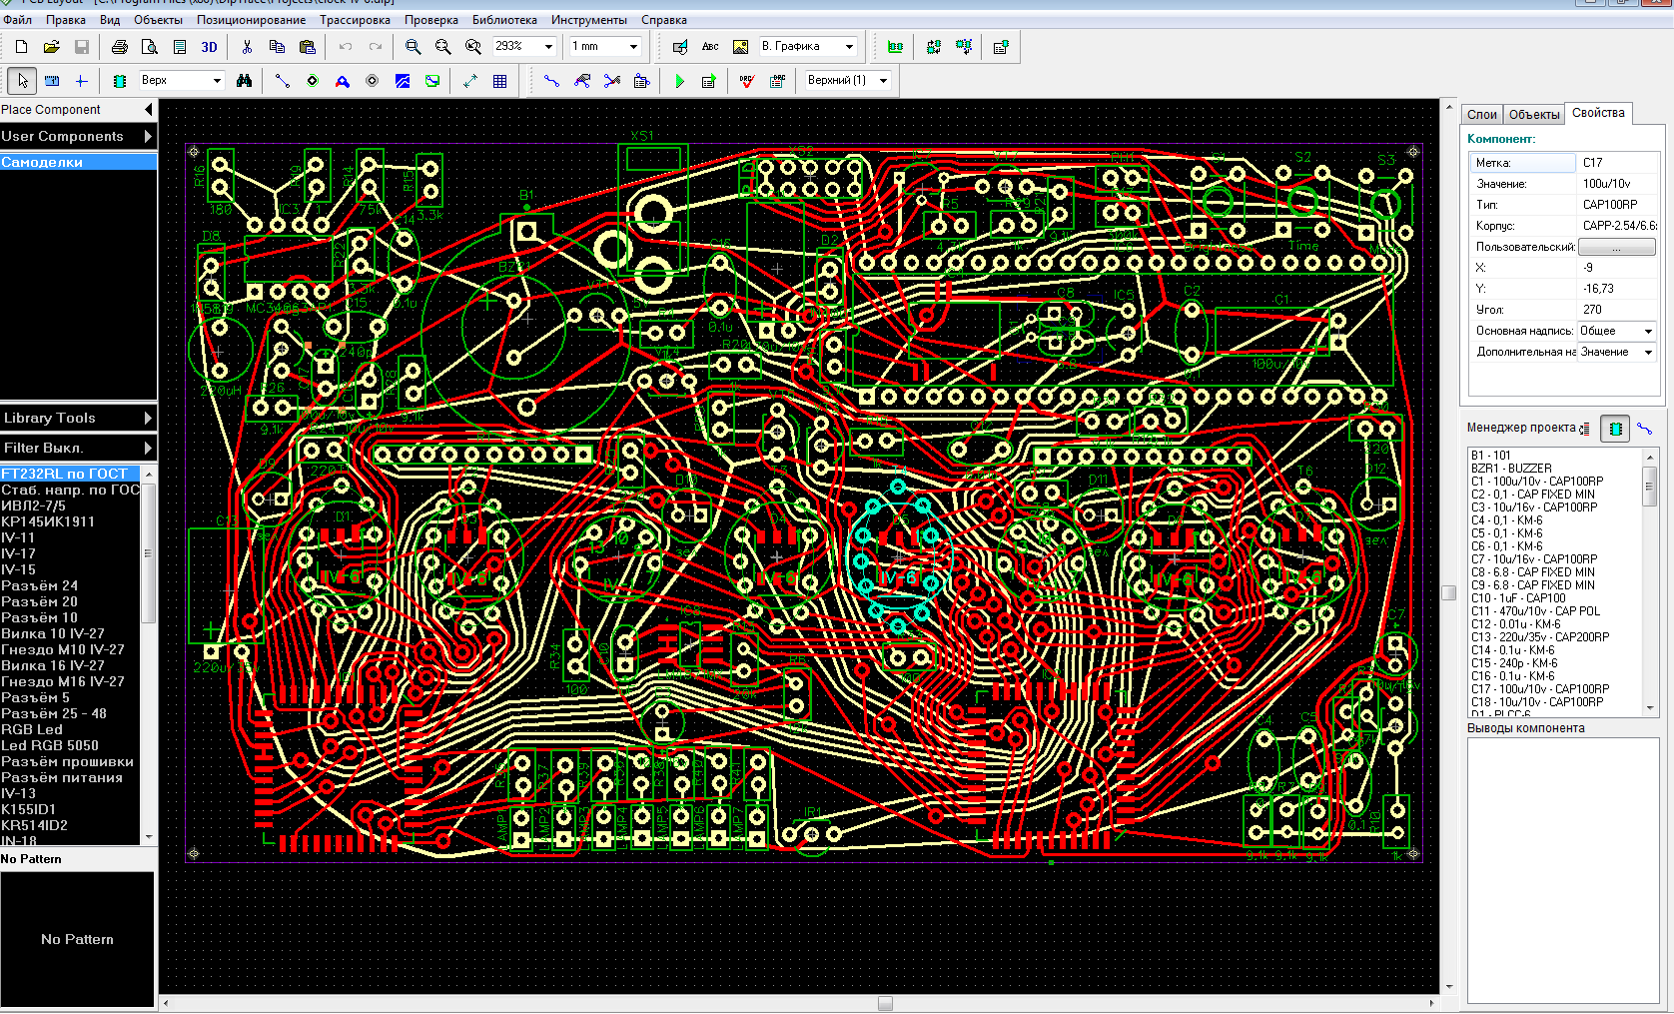Click the User Components panel button
The width and height of the screenshot is (1674, 1014).
(78, 136)
